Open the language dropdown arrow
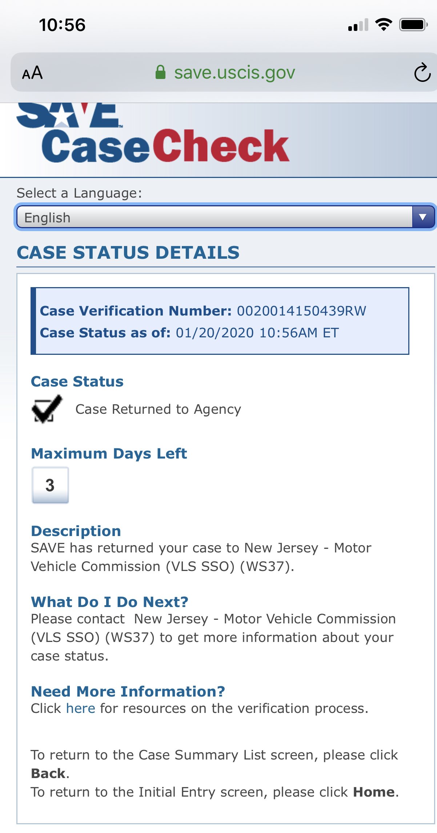Image resolution: width=437 pixels, height=833 pixels. [x=423, y=217]
